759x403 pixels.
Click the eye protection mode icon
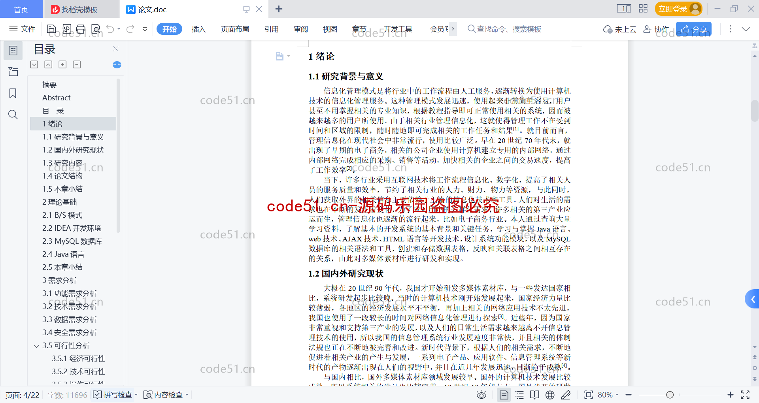pyautogui.click(x=481, y=395)
